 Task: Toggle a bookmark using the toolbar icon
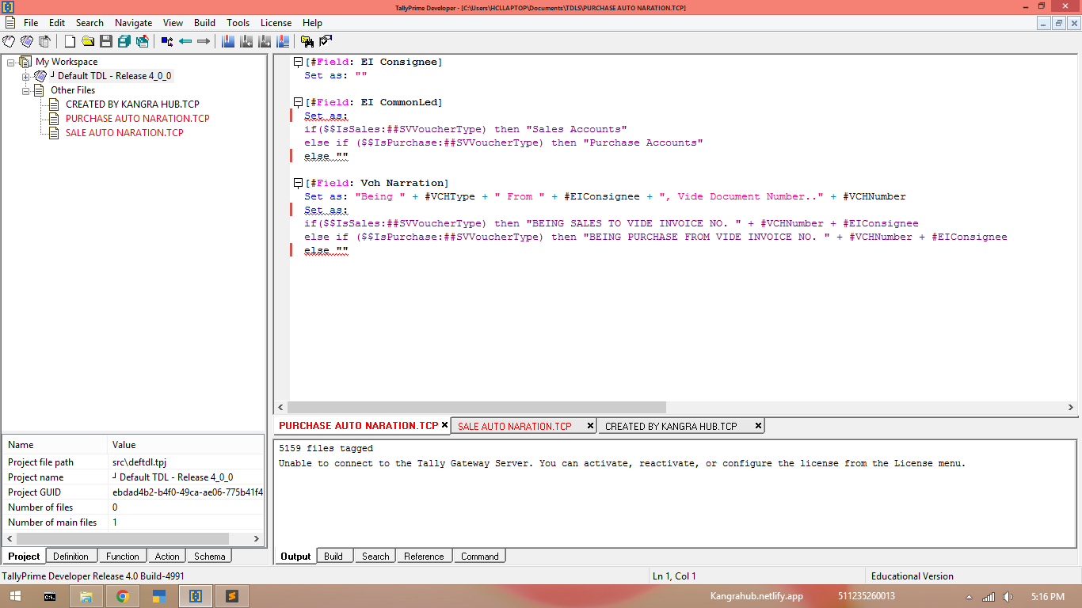click(x=228, y=41)
